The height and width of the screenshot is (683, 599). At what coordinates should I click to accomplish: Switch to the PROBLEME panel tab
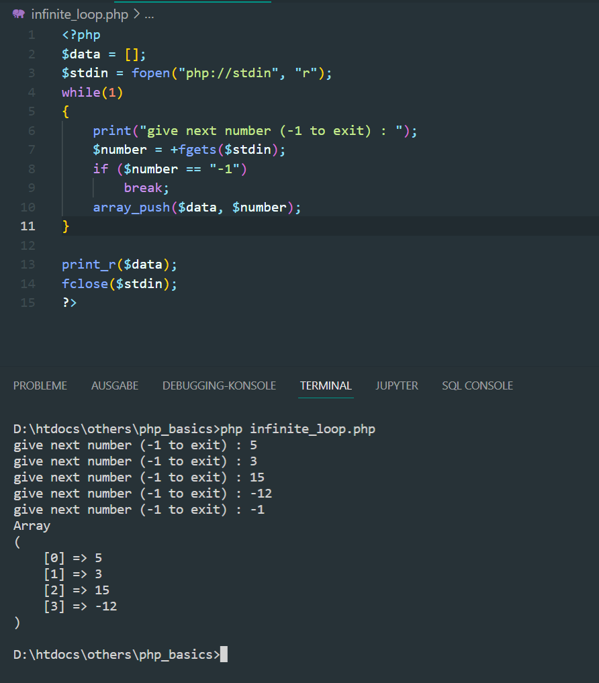(x=40, y=386)
